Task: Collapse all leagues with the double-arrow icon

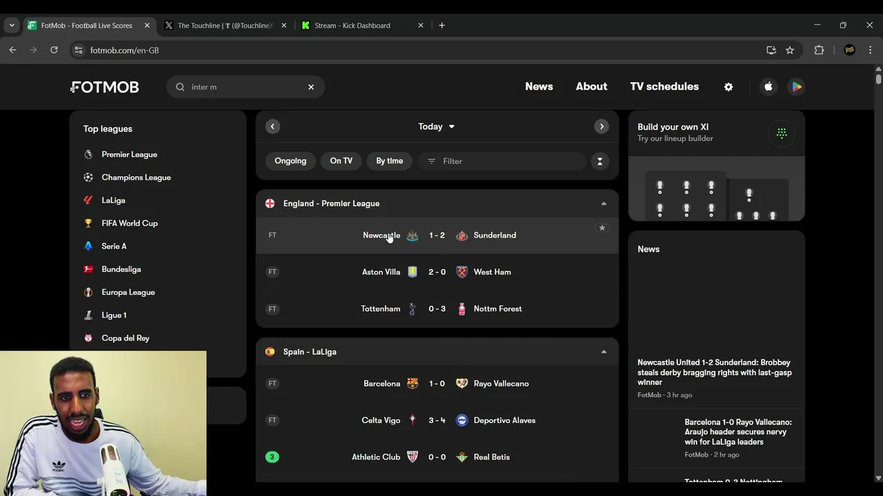Action: point(599,161)
